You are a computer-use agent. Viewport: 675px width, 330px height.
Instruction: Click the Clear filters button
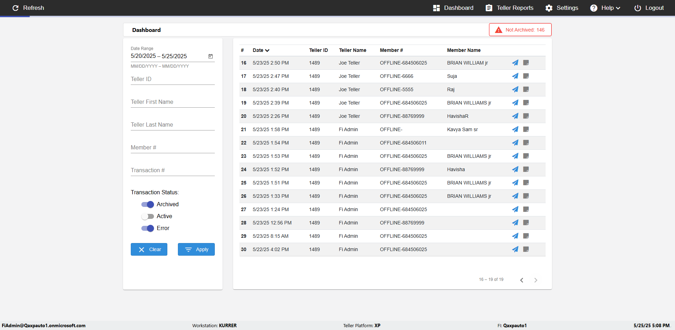tap(149, 249)
